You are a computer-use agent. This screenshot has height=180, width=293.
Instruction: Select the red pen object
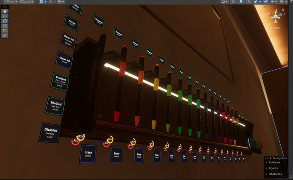(121, 83)
